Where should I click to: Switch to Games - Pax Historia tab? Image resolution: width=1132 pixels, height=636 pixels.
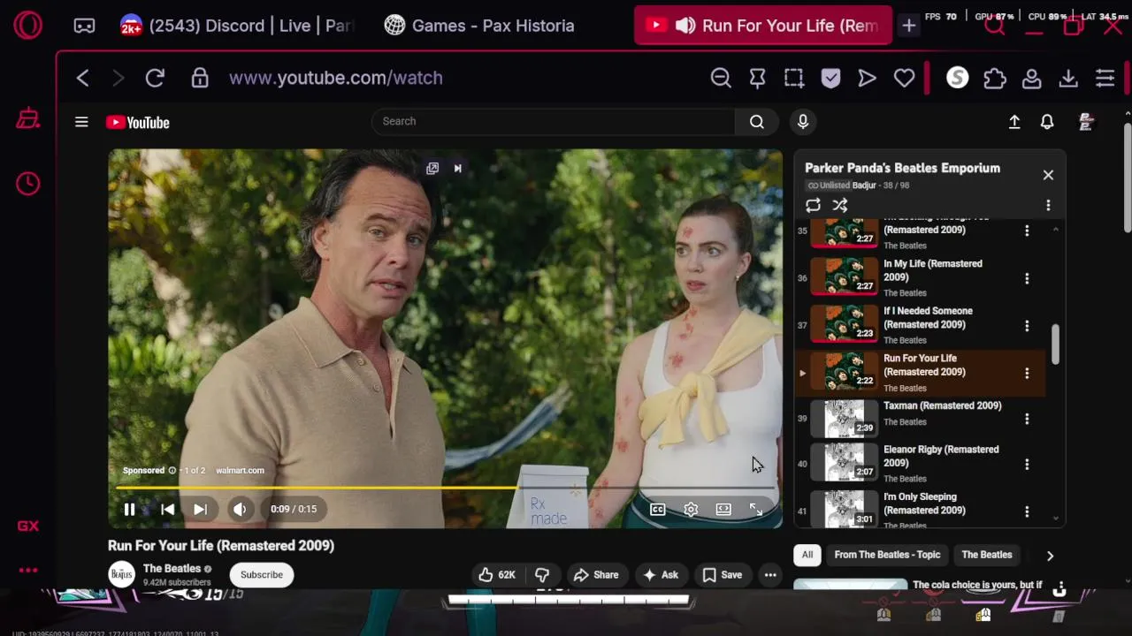[480, 26]
